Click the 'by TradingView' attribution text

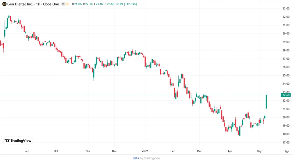coord(150,158)
